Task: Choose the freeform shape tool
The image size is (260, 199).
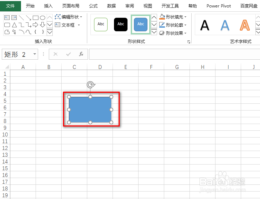Action: coord(7,32)
